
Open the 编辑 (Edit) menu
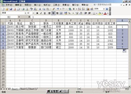18,5
